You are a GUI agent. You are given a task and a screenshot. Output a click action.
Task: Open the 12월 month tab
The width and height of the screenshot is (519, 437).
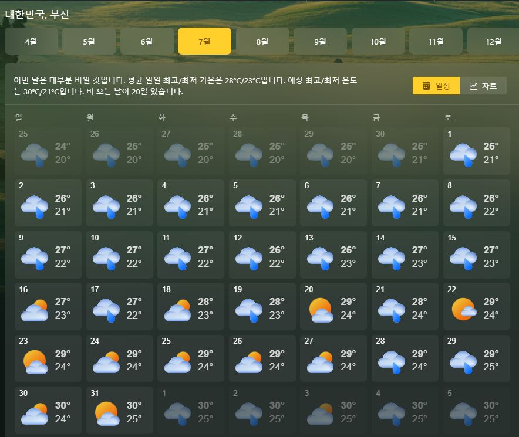[x=493, y=41]
